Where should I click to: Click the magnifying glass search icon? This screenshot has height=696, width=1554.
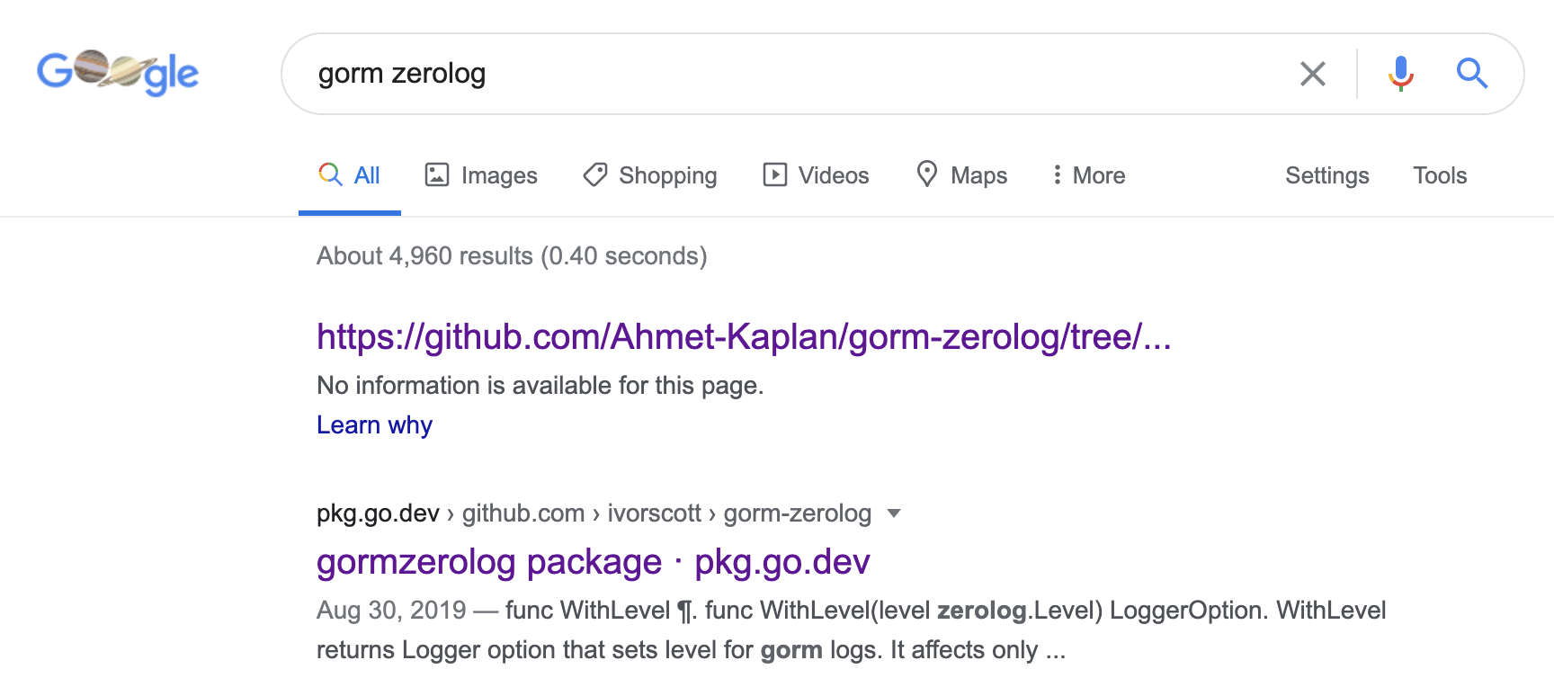click(1472, 74)
